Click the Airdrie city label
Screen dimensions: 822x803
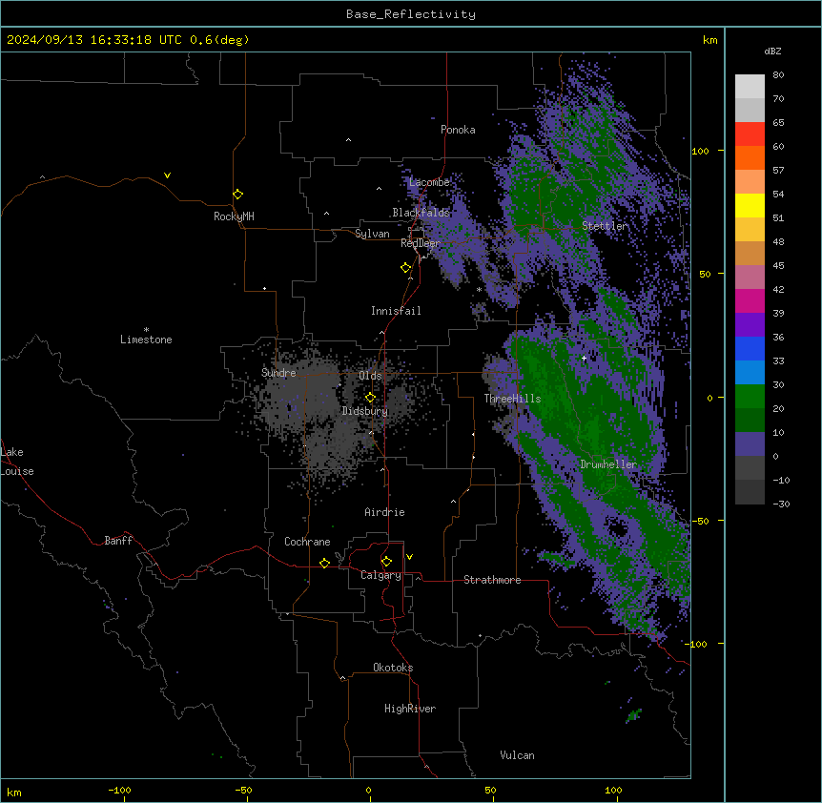tap(385, 512)
